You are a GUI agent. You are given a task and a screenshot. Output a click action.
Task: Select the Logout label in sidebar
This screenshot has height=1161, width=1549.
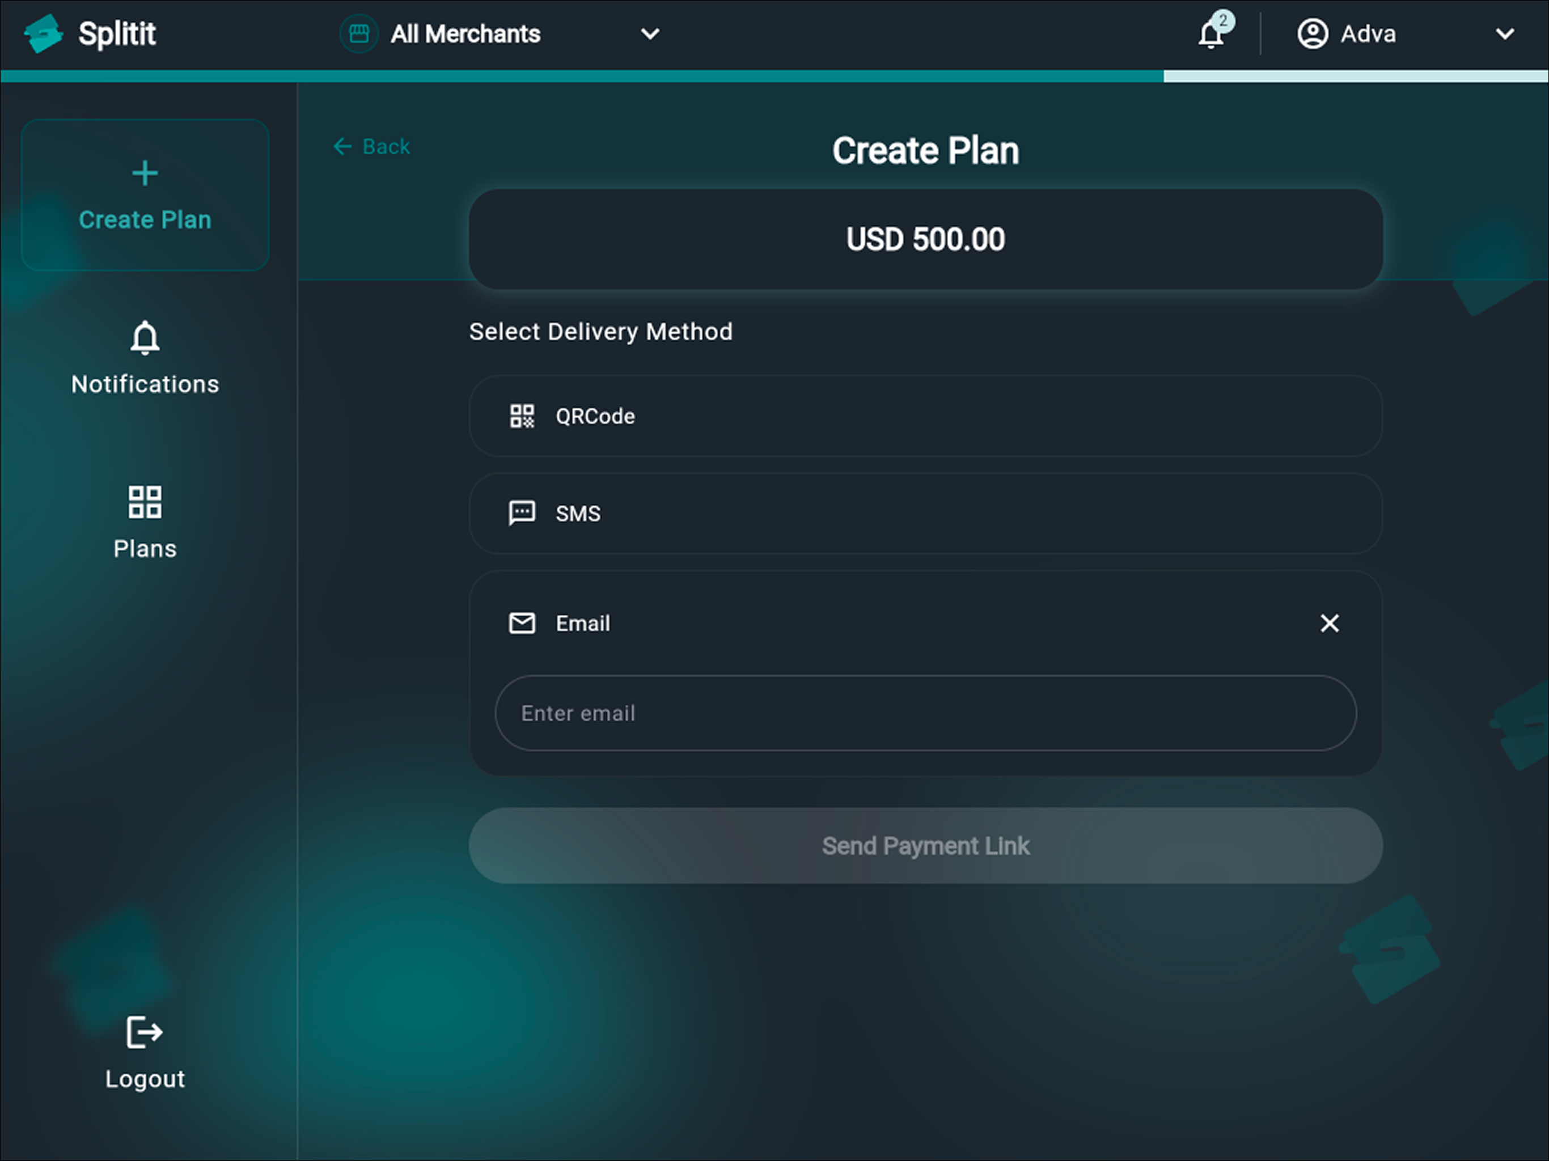(x=145, y=1079)
